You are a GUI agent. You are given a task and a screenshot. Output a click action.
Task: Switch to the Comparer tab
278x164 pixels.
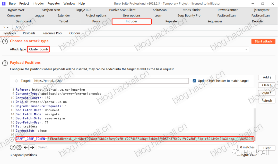[x=14, y=16]
